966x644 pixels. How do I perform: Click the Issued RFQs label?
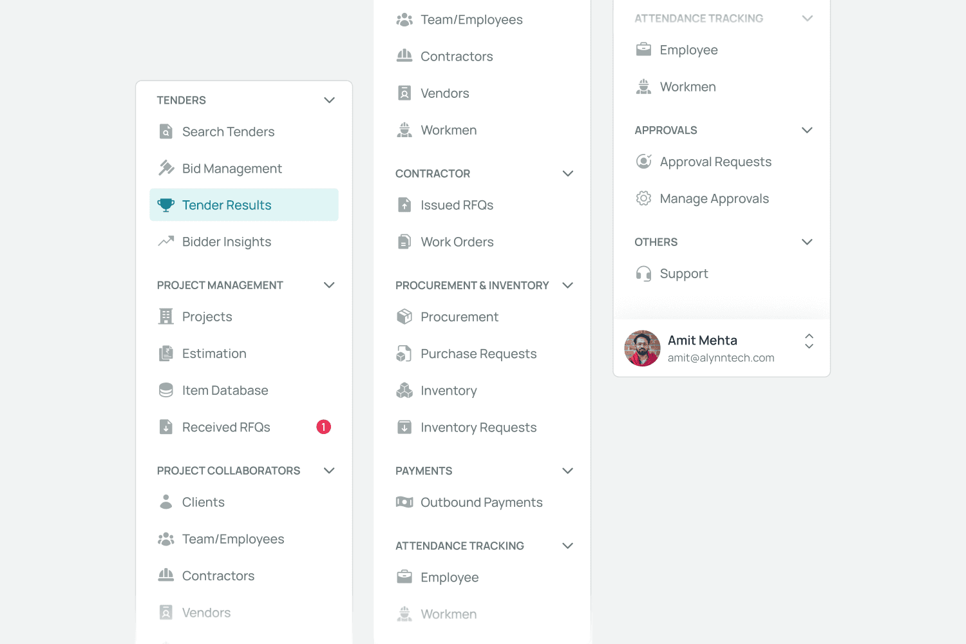pyautogui.click(x=457, y=205)
